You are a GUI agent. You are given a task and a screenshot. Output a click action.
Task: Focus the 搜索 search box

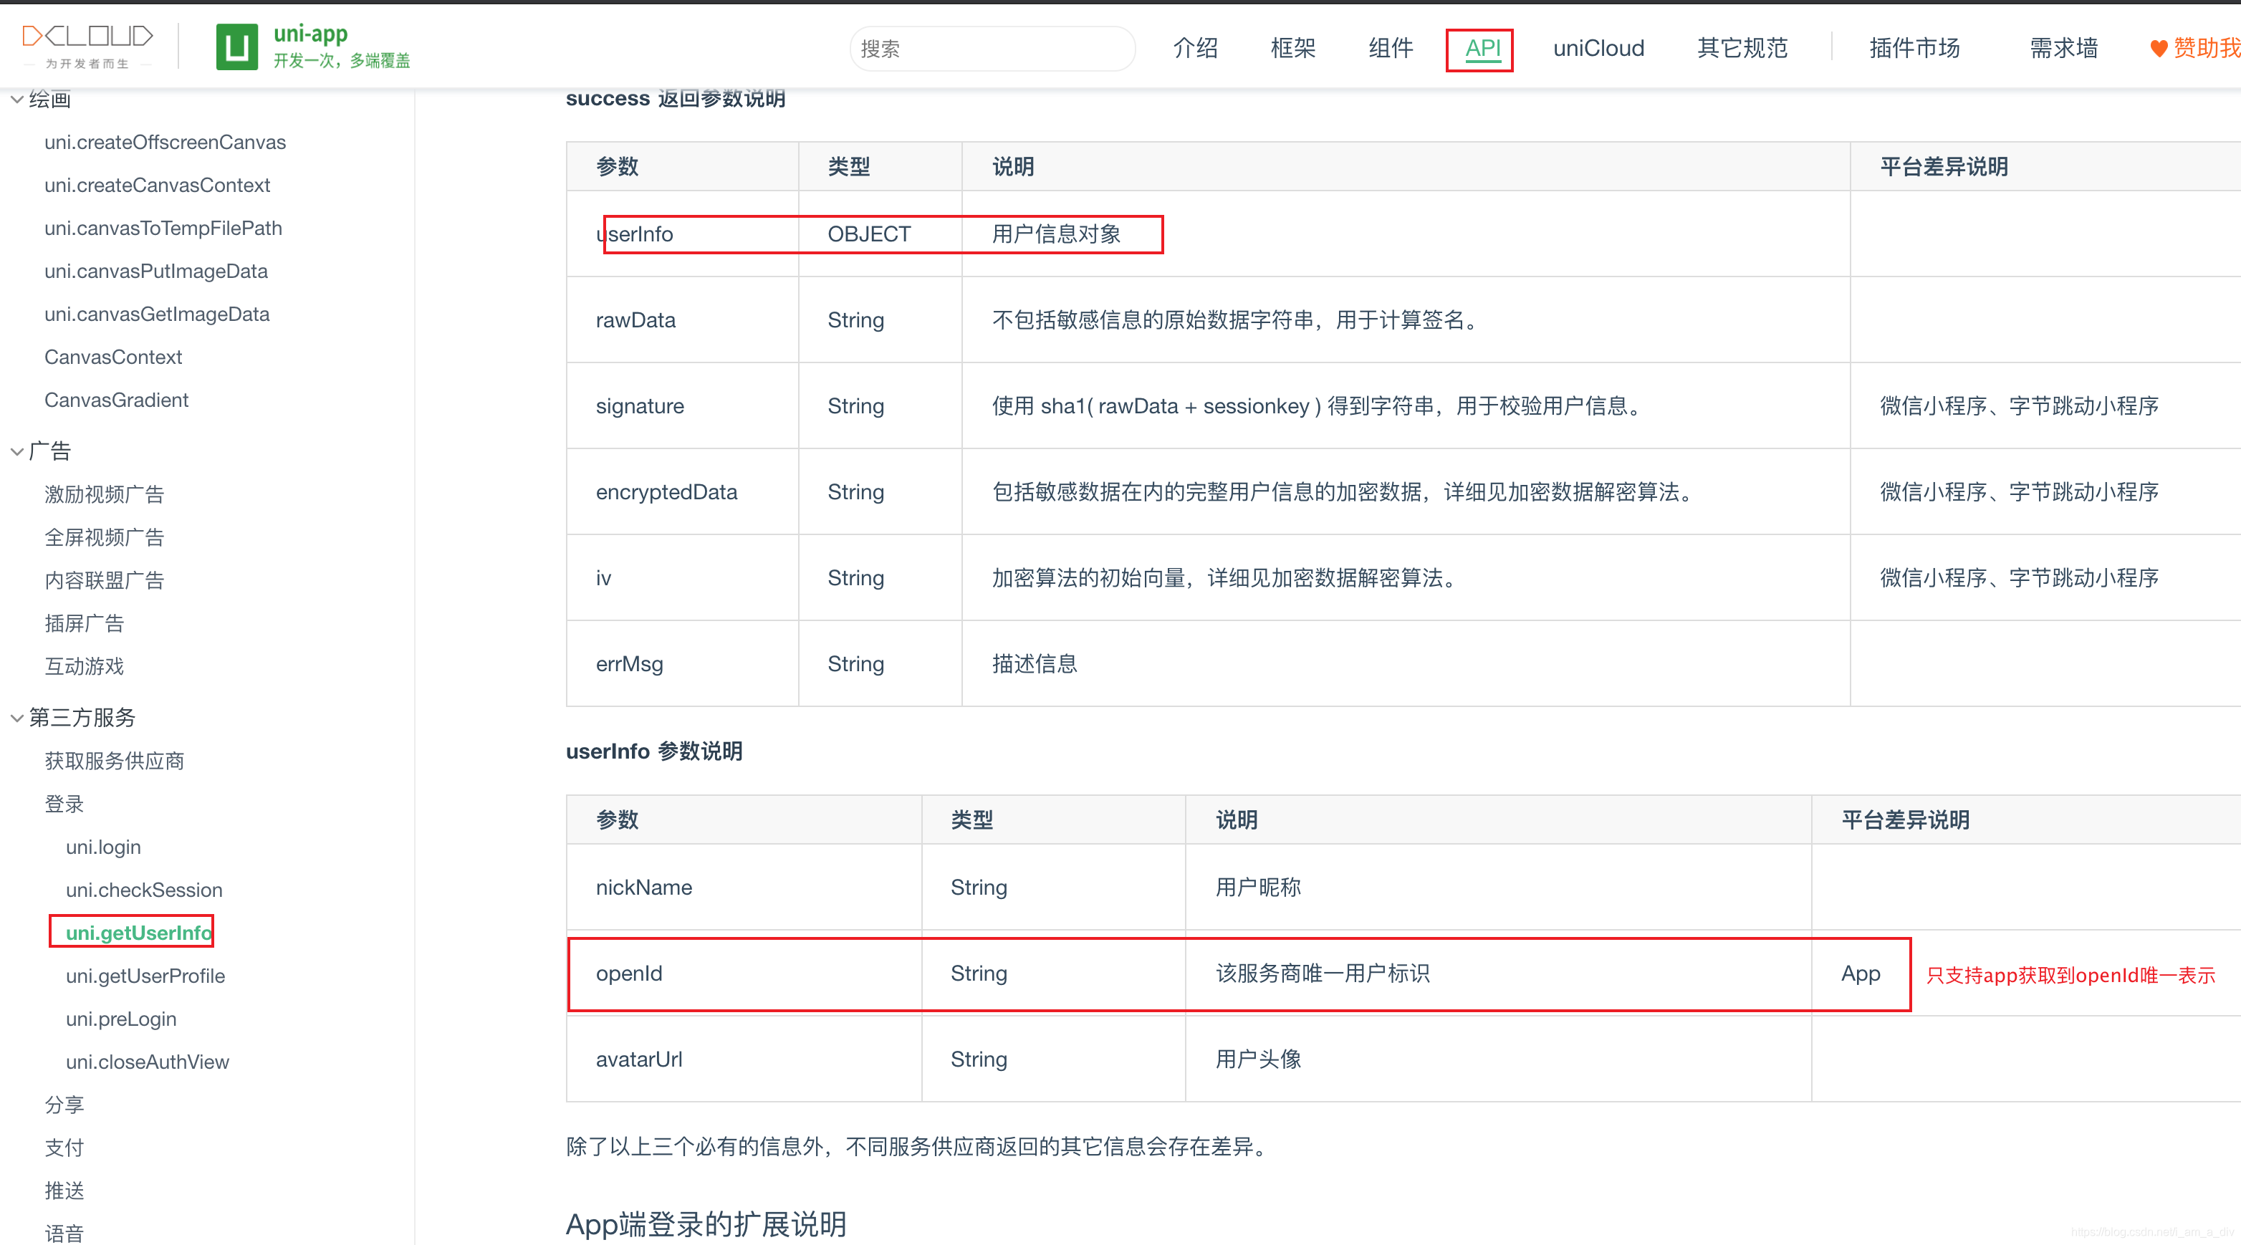992,49
